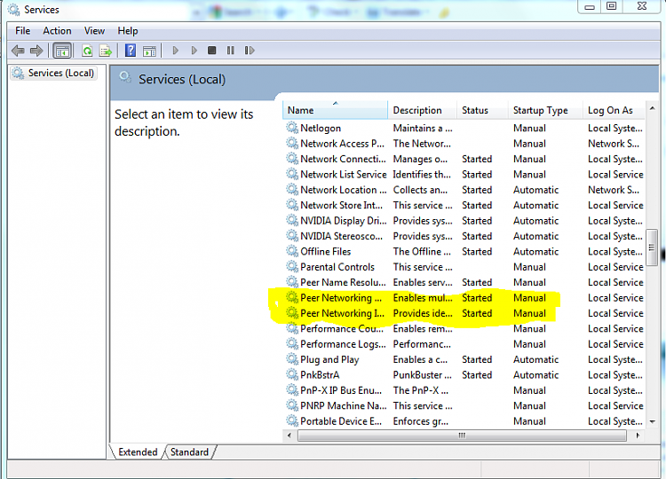
Task: Click horizontal scrollbar left arrow
Action: click(289, 436)
